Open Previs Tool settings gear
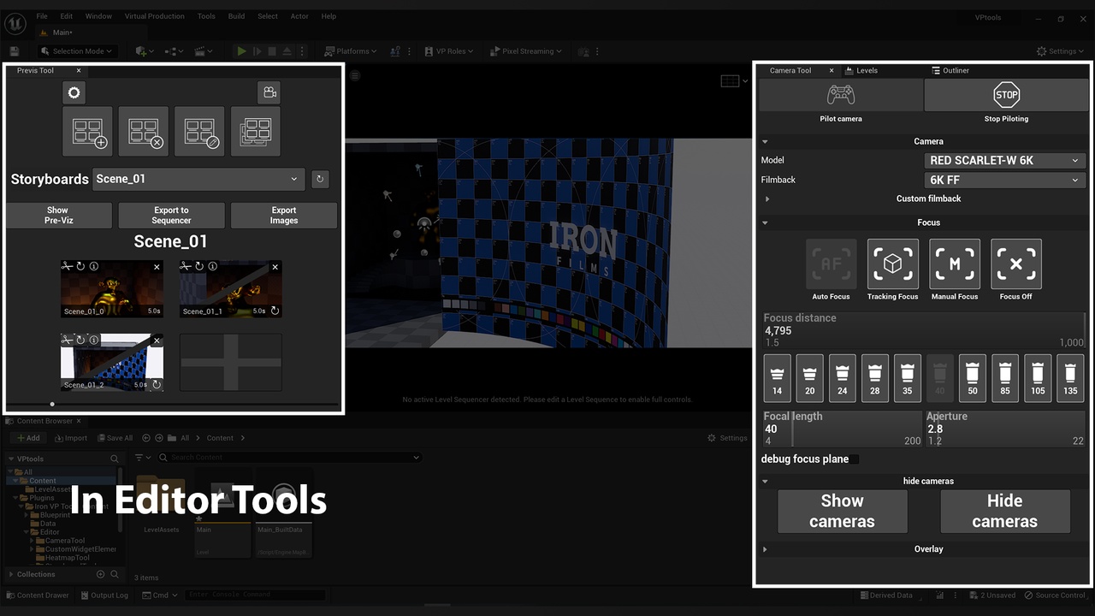Screen dimensions: 1095x616 click(74, 92)
